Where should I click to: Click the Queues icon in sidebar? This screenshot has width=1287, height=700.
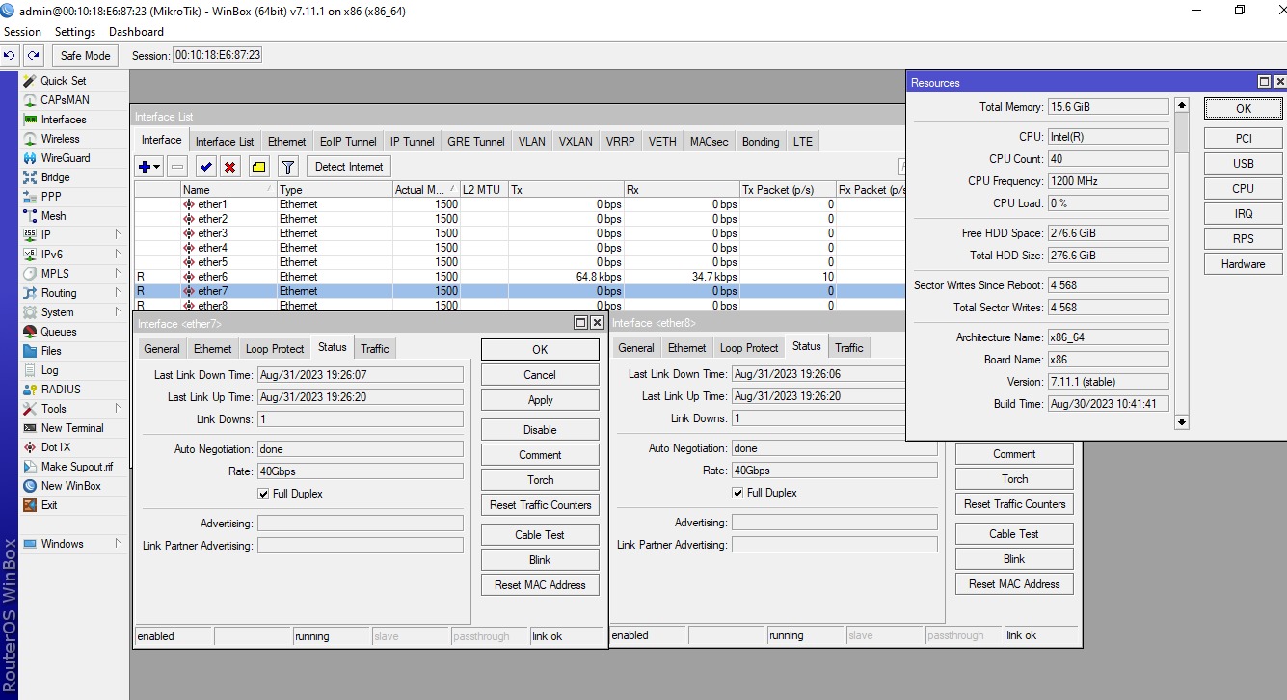[x=30, y=332]
